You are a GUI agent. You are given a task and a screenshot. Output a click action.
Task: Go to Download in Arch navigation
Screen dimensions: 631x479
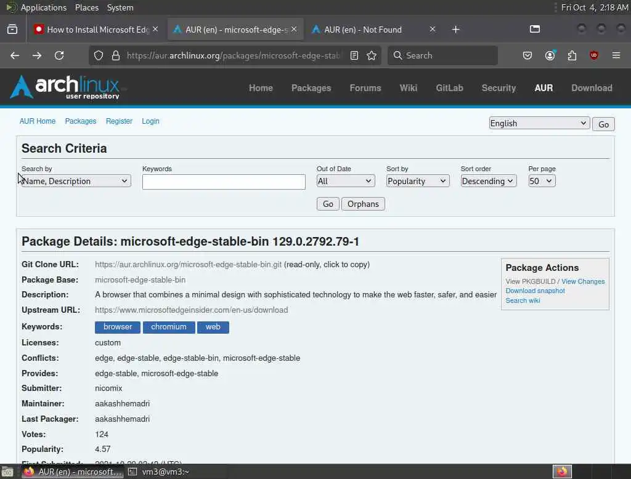592,87
